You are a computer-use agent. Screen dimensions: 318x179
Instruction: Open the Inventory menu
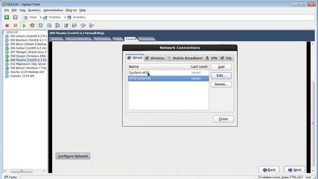(34, 10)
